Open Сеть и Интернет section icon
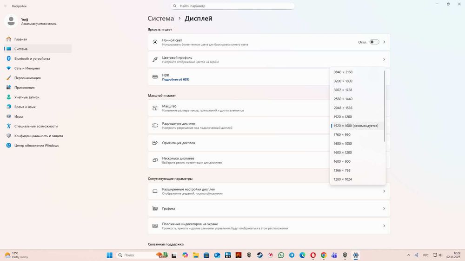 [8, 68]
